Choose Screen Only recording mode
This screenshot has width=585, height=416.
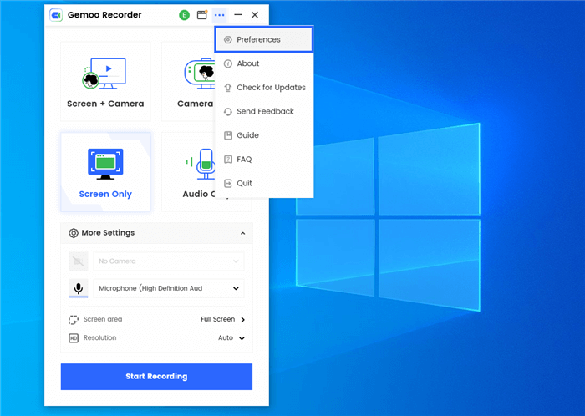point(105,172)
